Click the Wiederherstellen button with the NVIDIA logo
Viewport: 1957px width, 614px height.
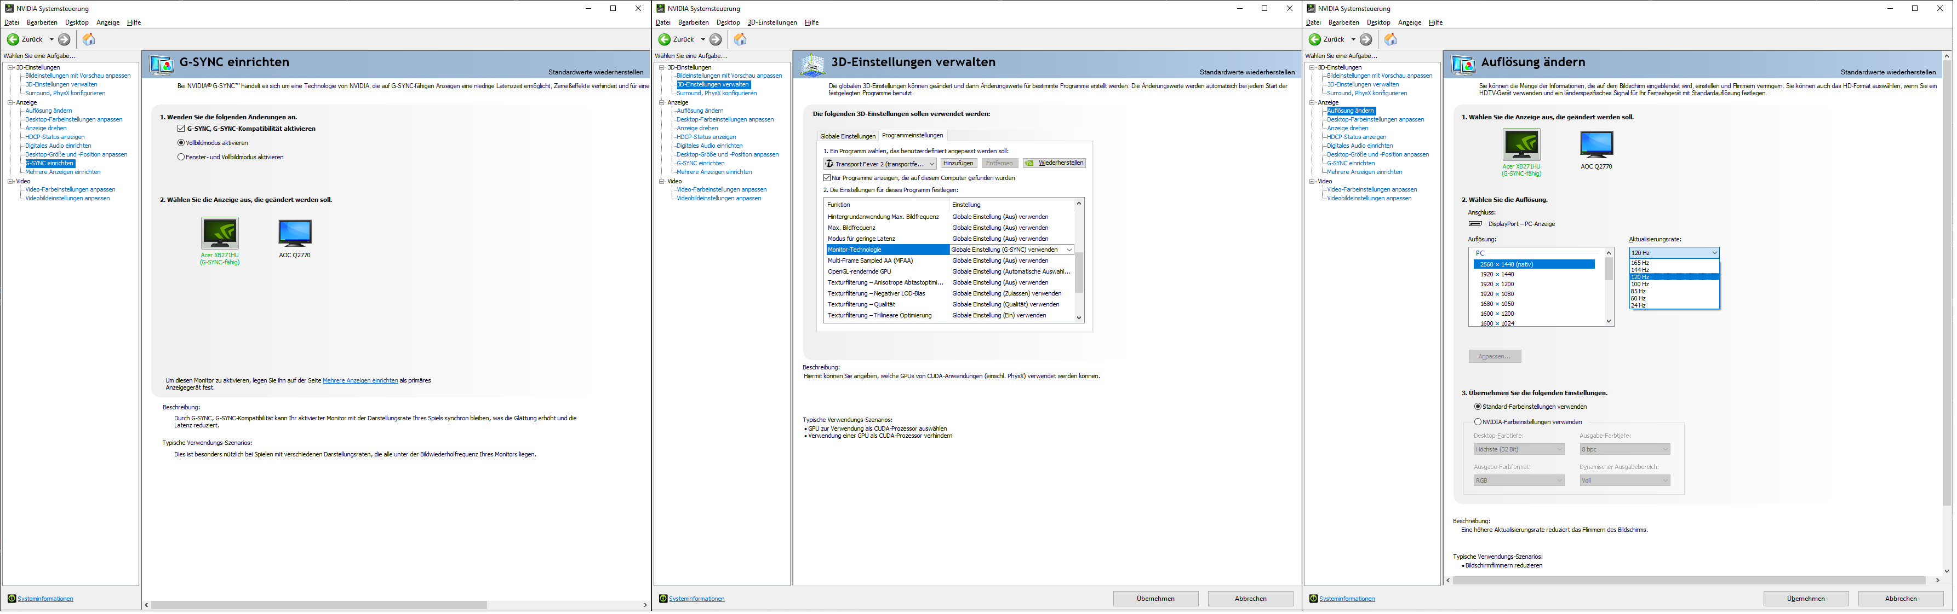coord(1055,163)
